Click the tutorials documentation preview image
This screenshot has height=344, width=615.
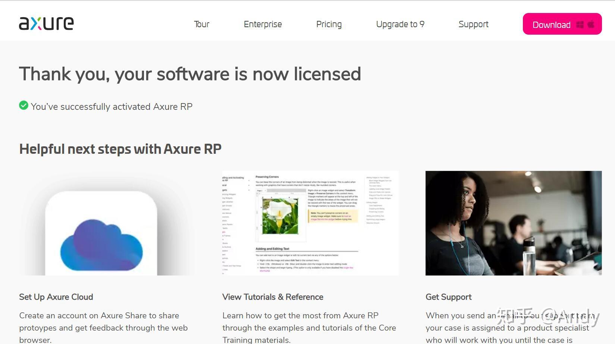[x=310, y=223]
